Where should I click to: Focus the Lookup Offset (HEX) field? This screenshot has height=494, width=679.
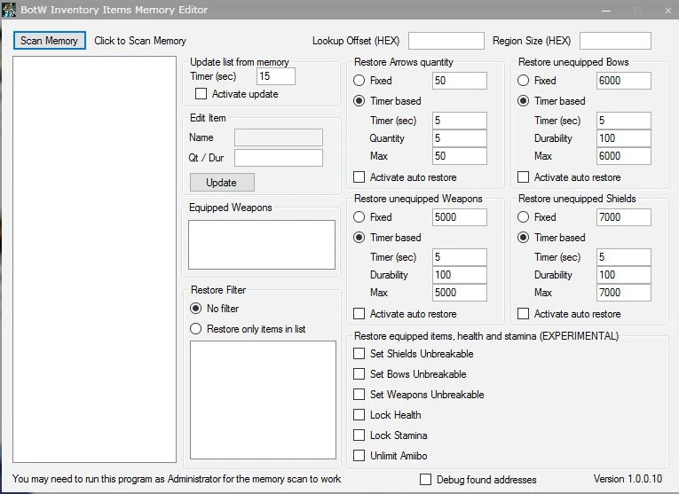pyautogui.click(x=446, y=41)
